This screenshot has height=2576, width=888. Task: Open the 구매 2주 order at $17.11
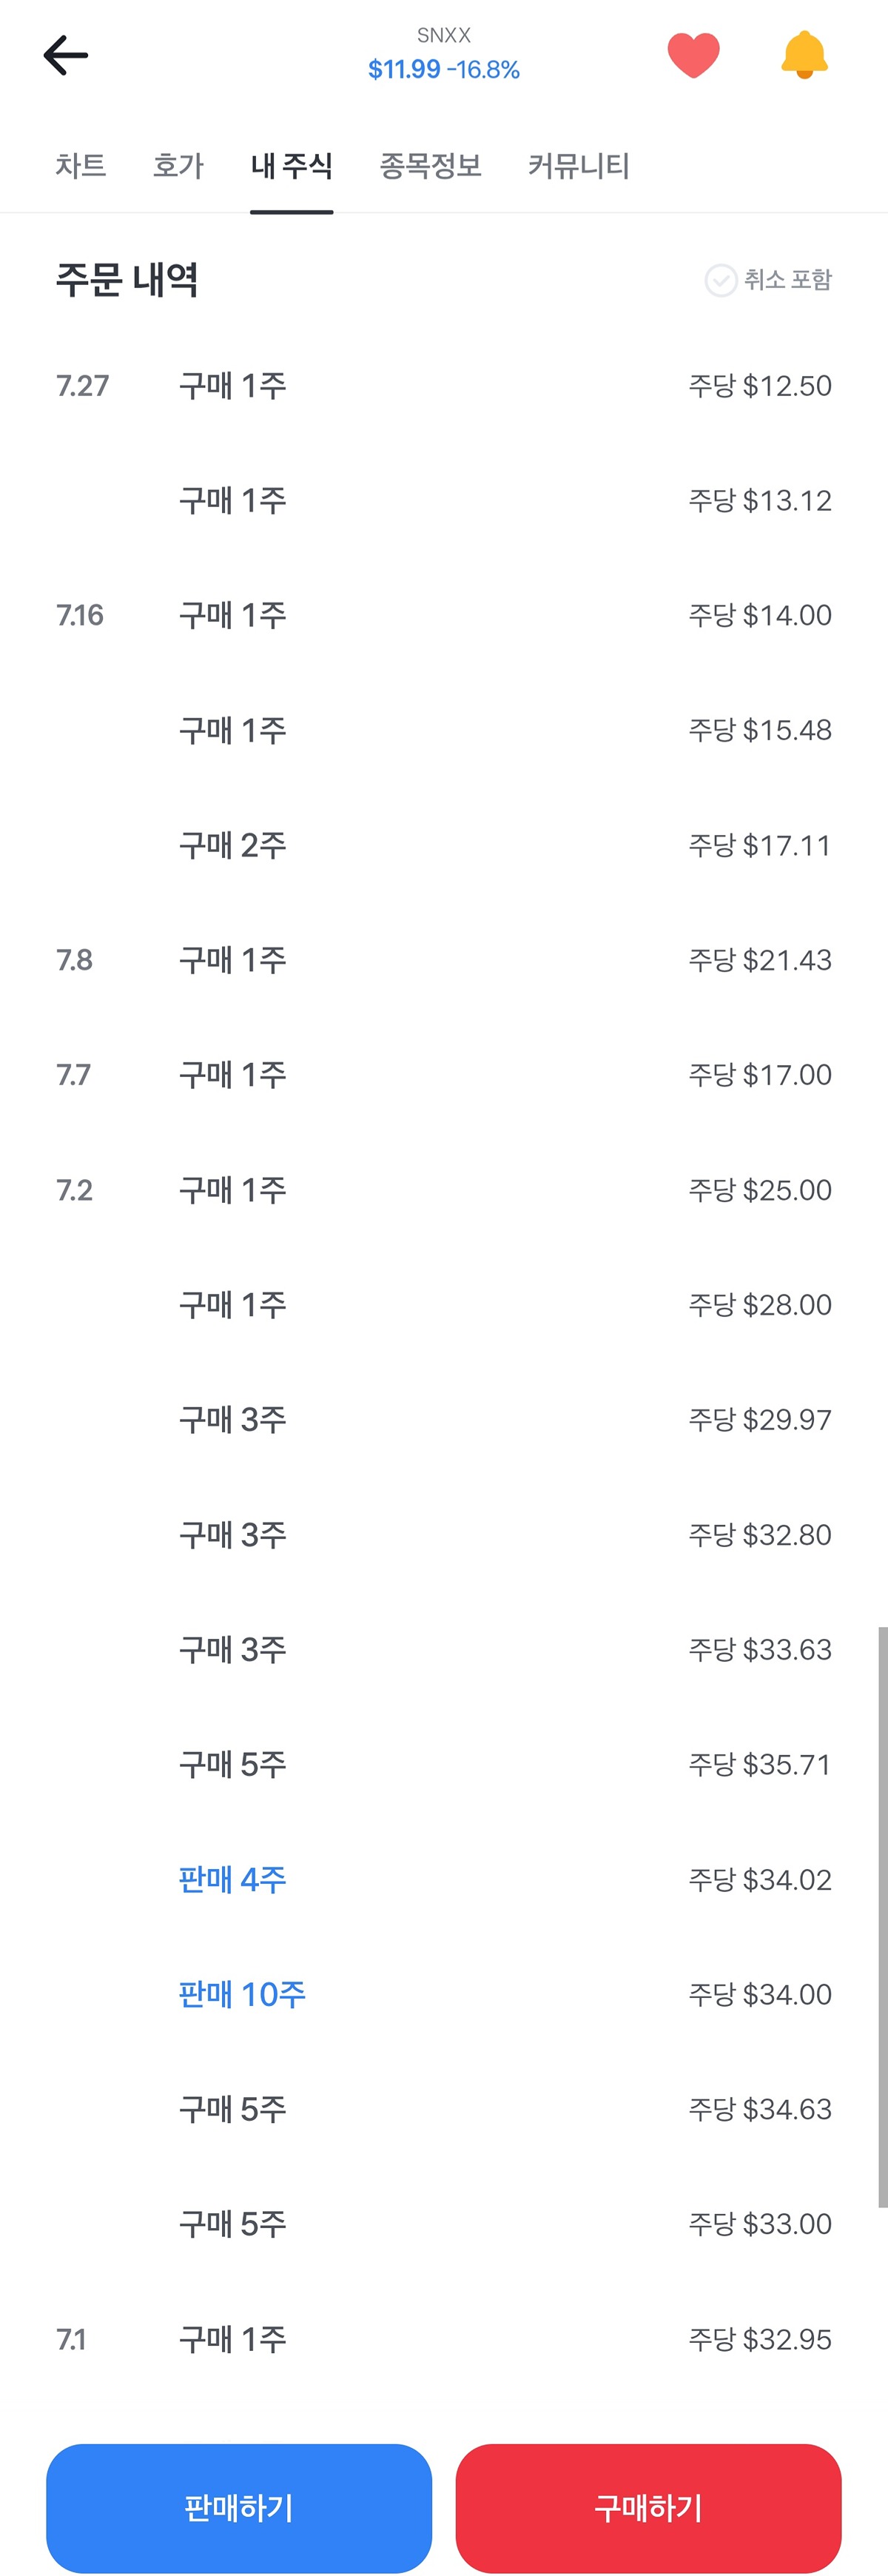[x=444, y=845]
